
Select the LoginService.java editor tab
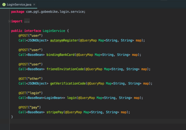(19, 5)
